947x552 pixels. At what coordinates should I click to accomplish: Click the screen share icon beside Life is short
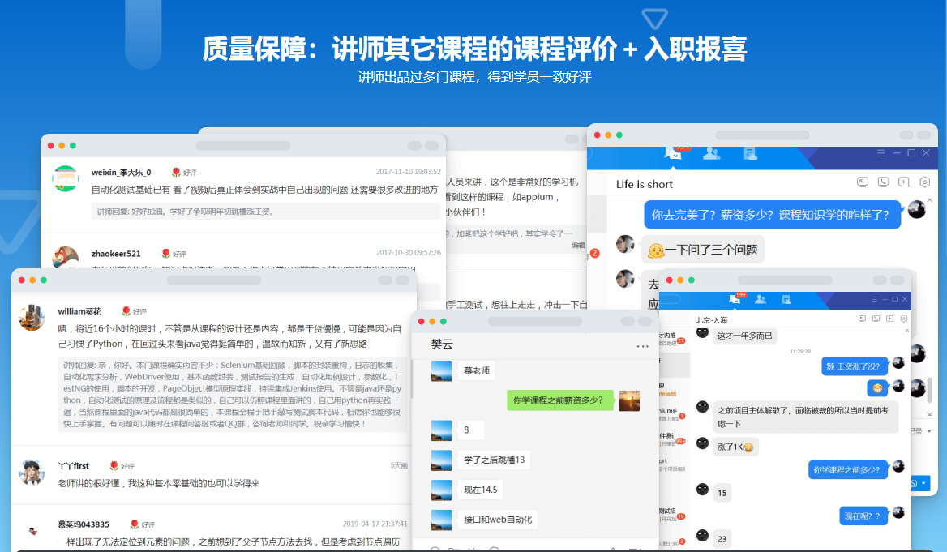(x=863, y=182)
